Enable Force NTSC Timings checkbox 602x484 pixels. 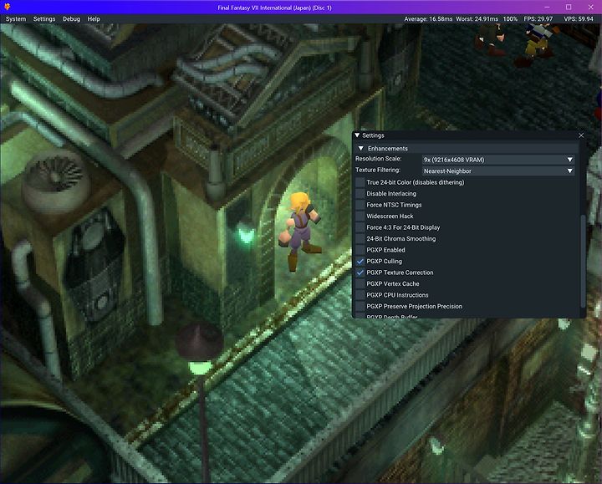point(360,205)
